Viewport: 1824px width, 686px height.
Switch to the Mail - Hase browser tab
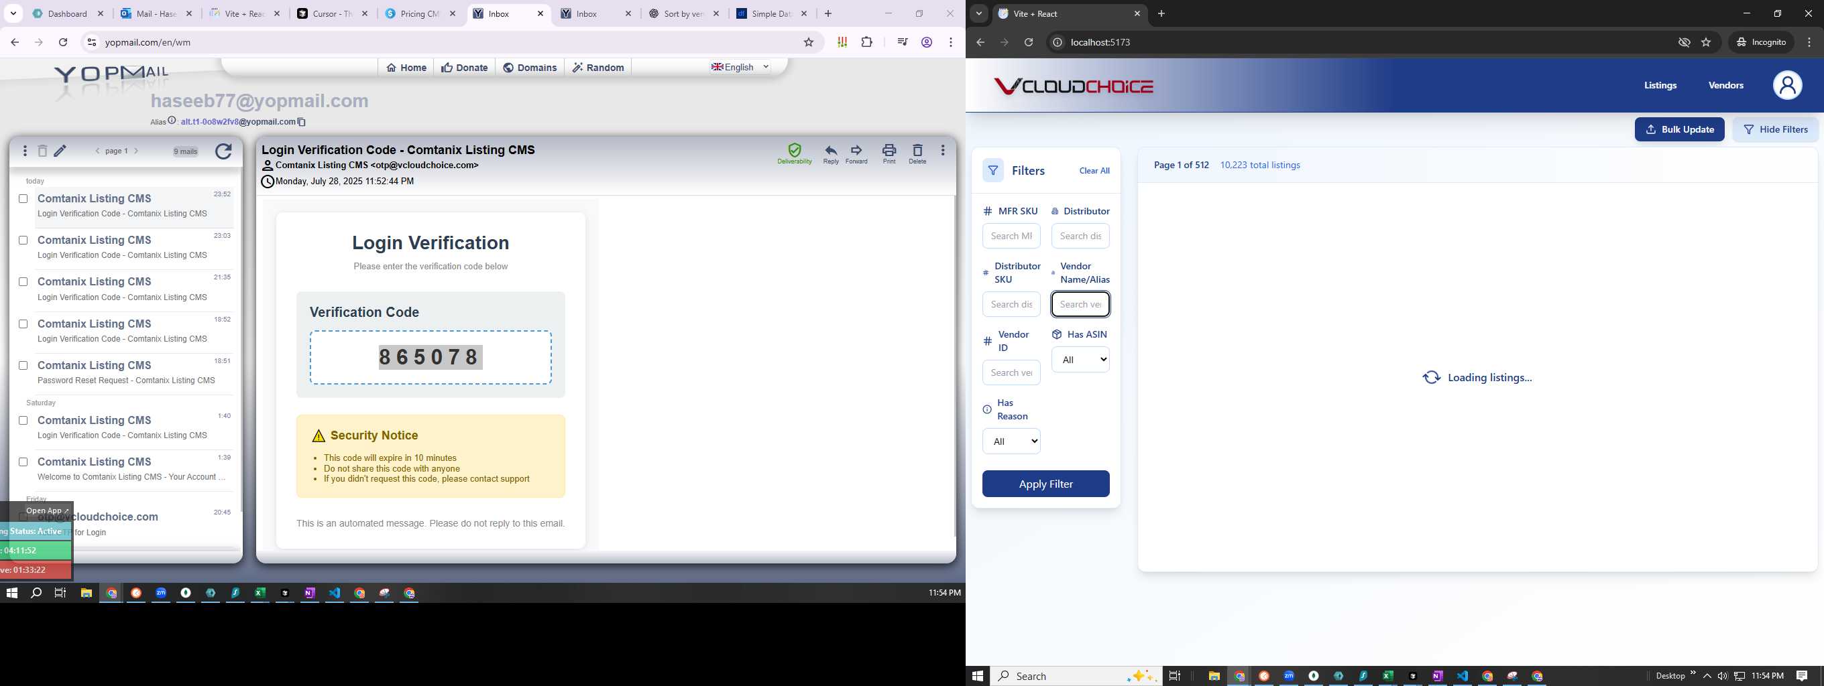coord(156,13)
